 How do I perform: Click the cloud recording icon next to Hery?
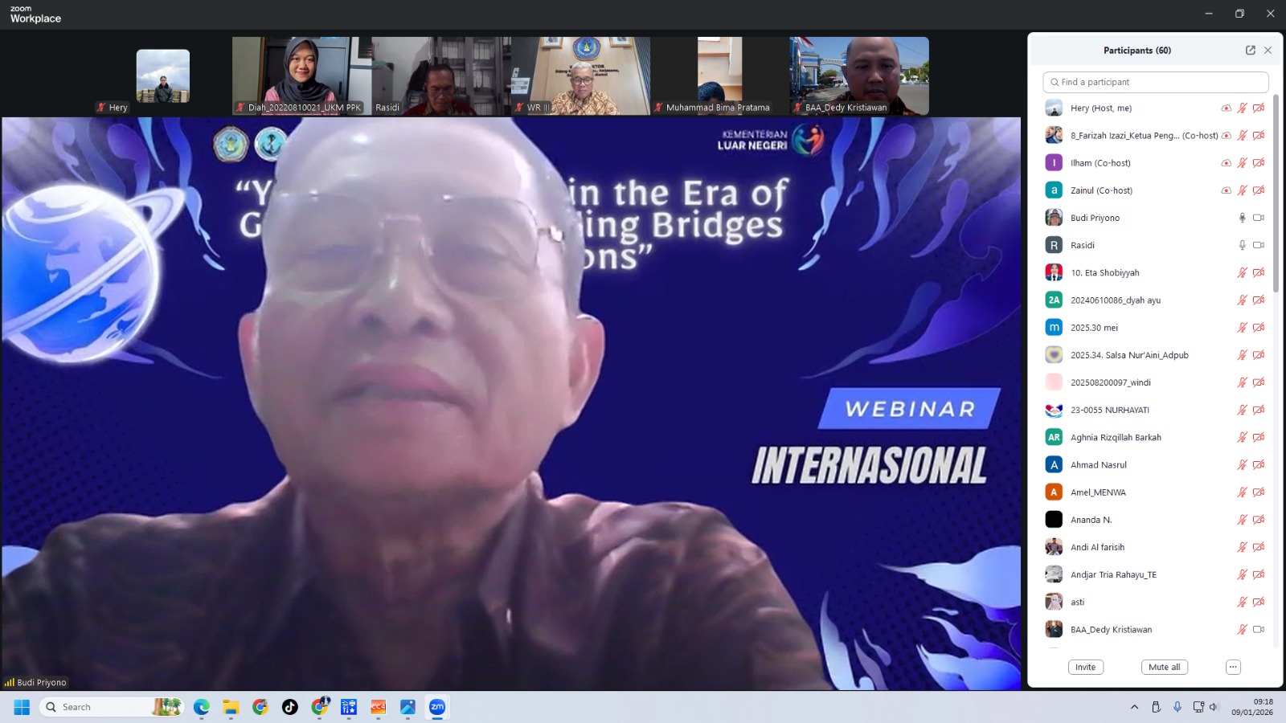1226,108
